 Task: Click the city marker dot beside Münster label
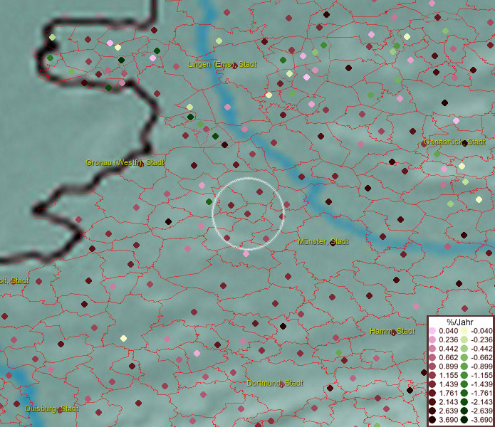click(x=333, y=243)
